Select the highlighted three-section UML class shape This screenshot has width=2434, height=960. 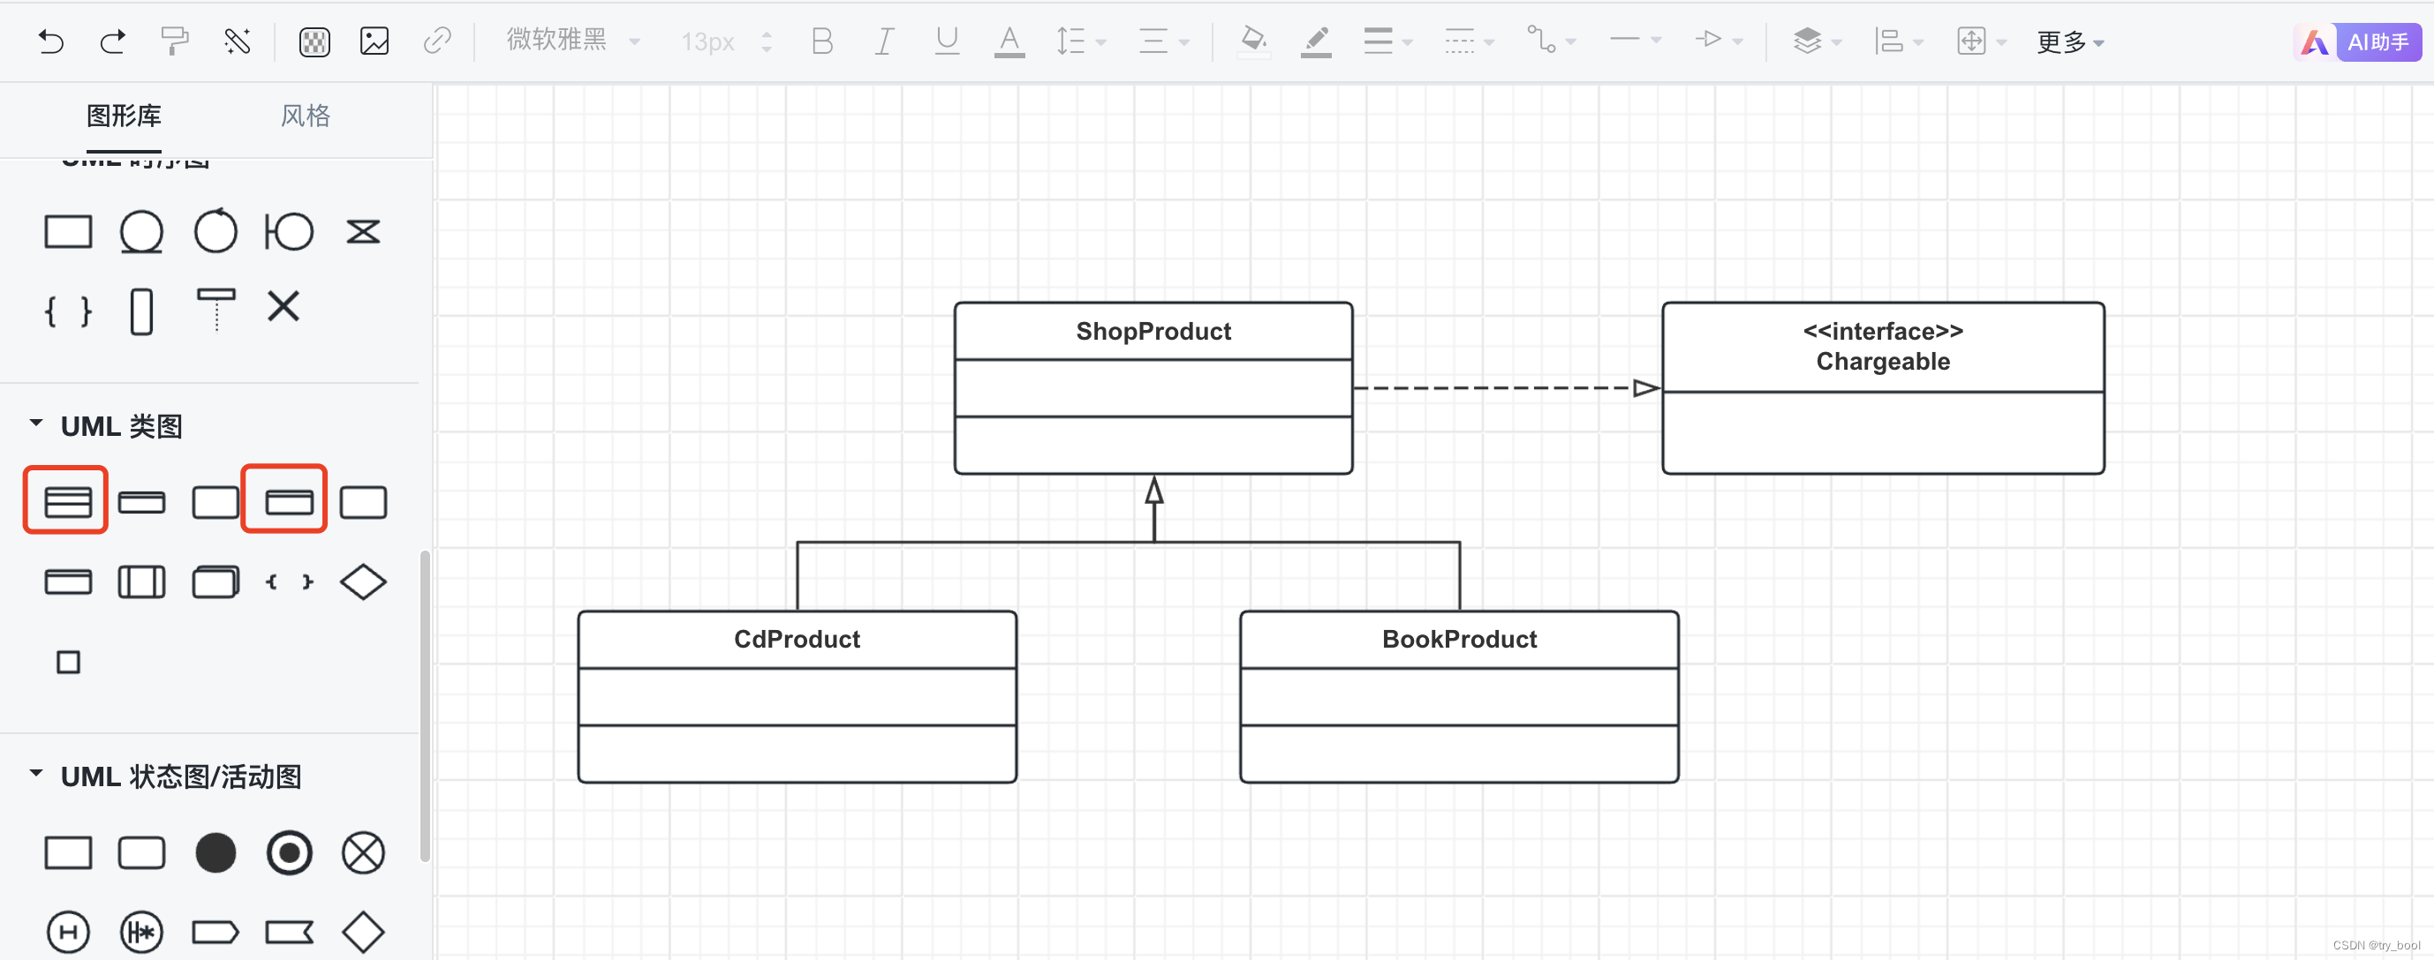(67, 501)
